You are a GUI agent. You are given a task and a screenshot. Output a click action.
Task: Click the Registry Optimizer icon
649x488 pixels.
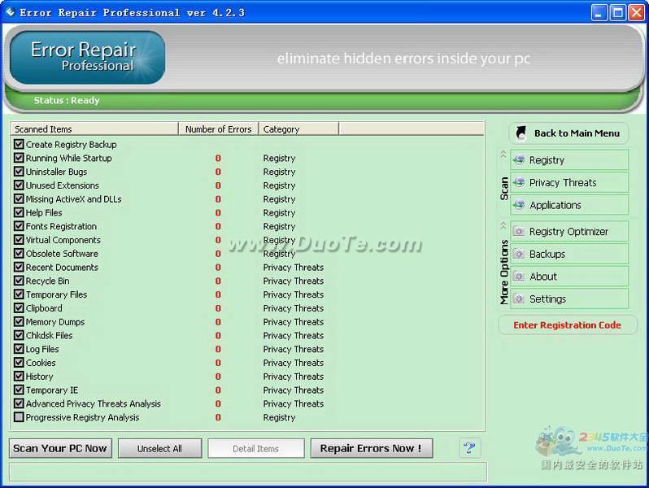tap(519, 231)
